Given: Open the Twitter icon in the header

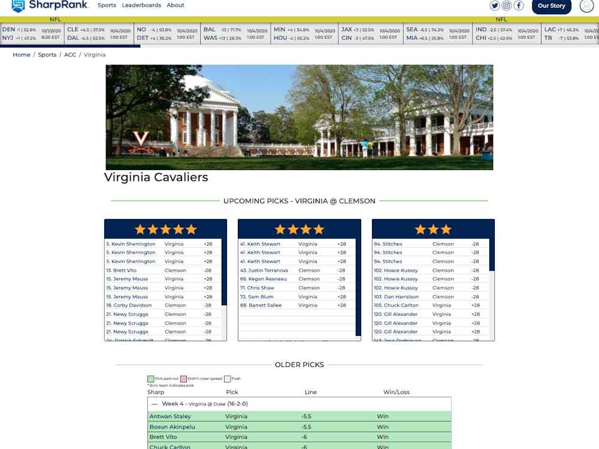Looking at the screenshot, I should [x=495, y=5].
